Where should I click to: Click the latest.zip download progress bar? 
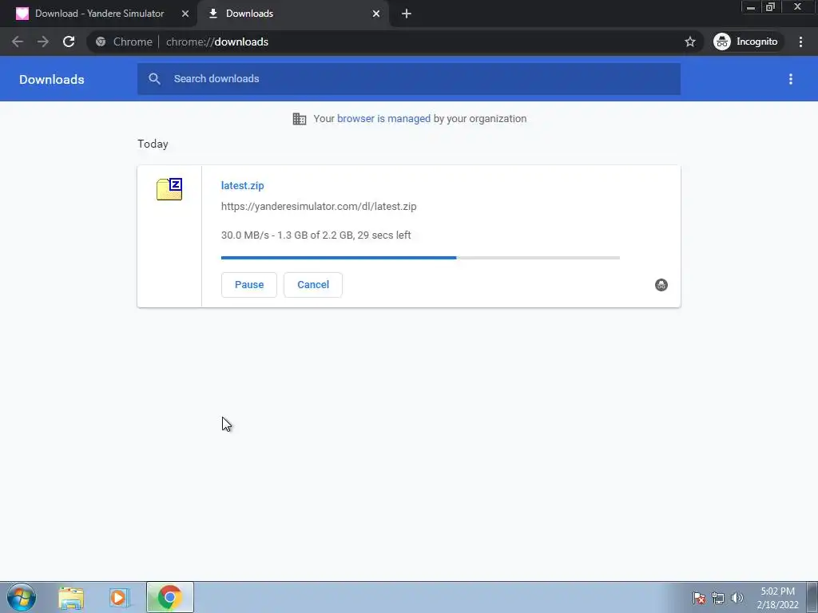coord(420,258)
